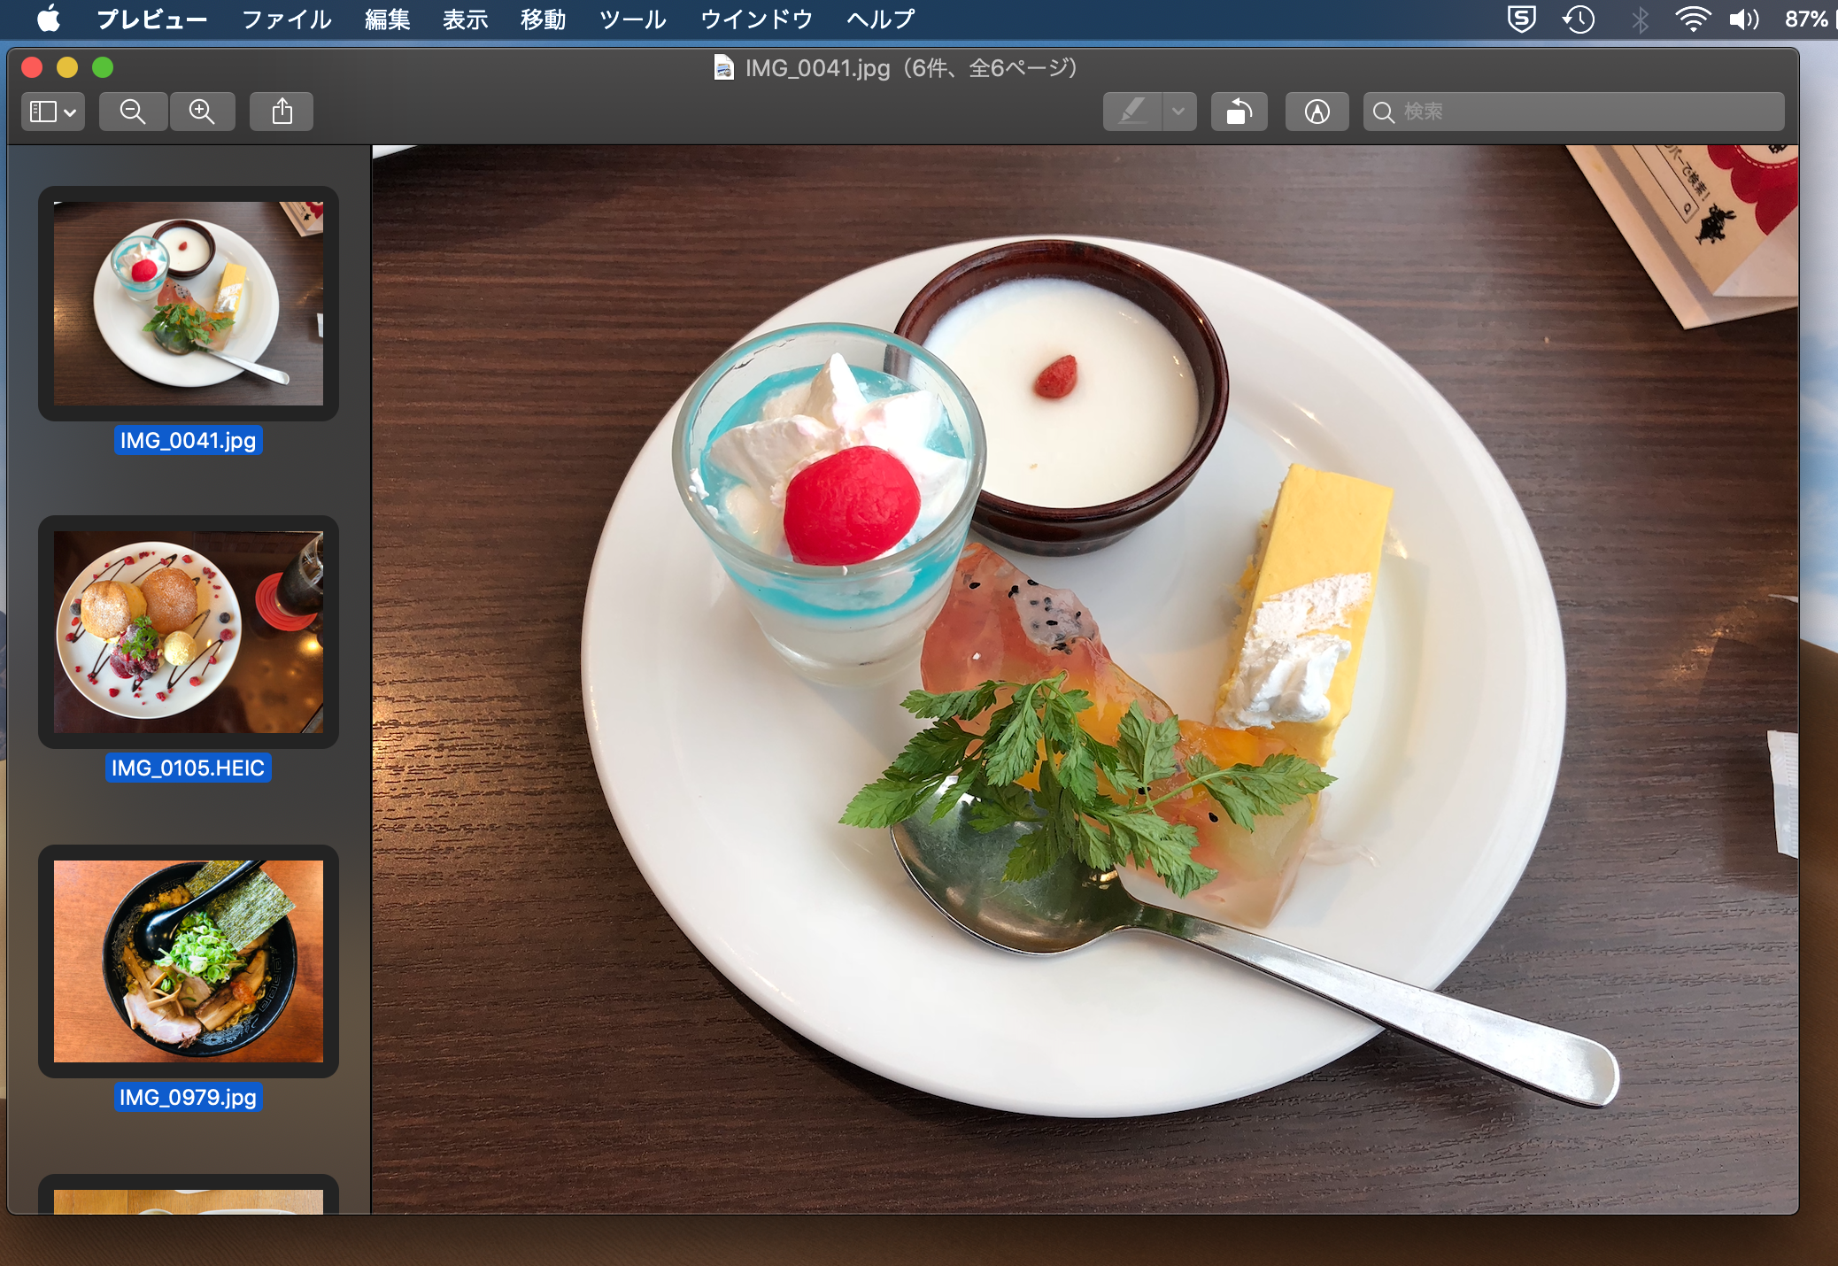Click the shield S menu bar icon
Viewport: 1838px width, 1266px height.
(x=1521, y=19)
